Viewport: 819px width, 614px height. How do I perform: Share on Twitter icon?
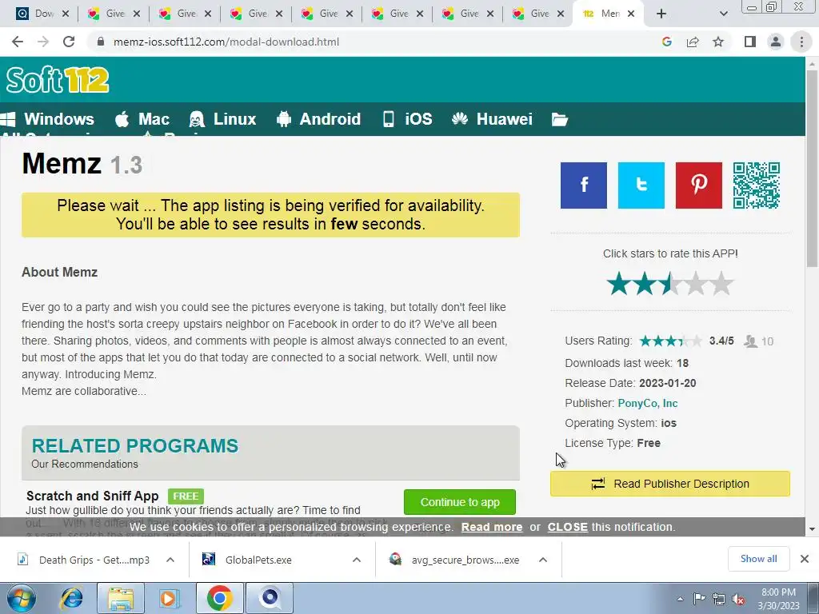[x=641, y=185]
